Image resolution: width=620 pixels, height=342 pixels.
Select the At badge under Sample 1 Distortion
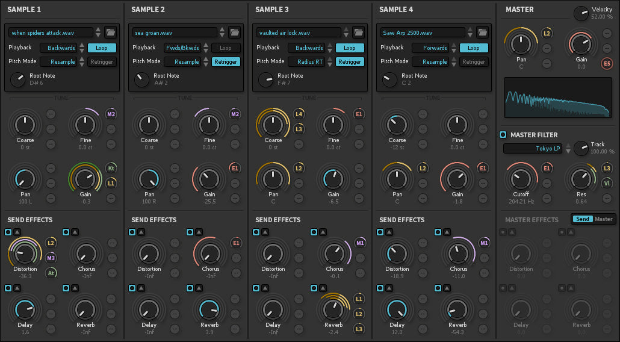pos(51,273)
